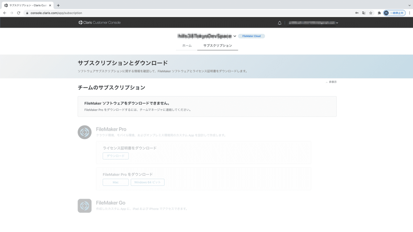This screenshot has height=232, width=413.
Task: Click the FileMaker Pro product icon
Action: coord(84,132)
